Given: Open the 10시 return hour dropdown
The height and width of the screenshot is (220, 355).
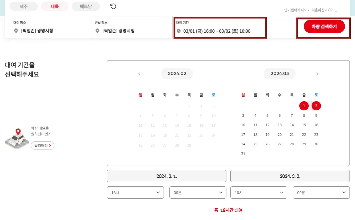Looking at the screenshot, I should [258, 192].
